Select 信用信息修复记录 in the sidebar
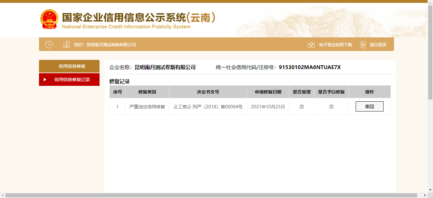433x198 pixels. pyautogui.click(x=72, y=80)
